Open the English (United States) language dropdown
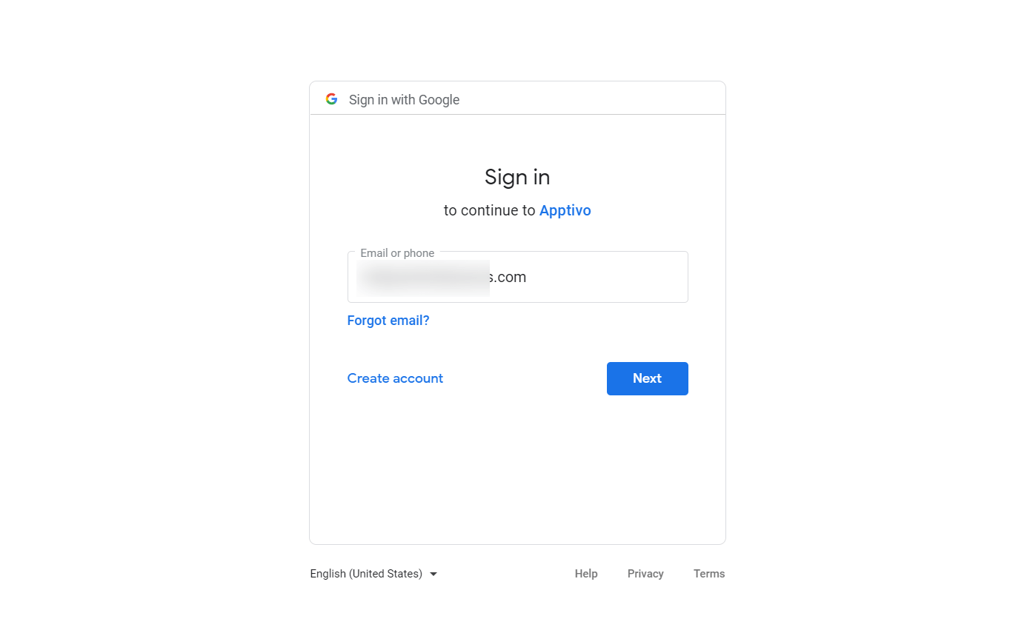1030x633 pixels. coord(366,574)
